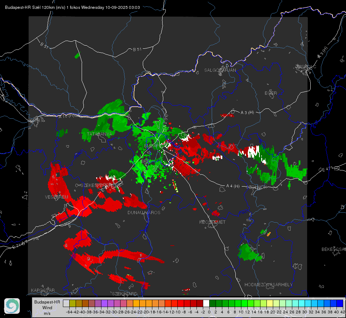Click the '0' value on the wind scale
This screenshot has width=346, height=318.
click(x=209, y=312)
